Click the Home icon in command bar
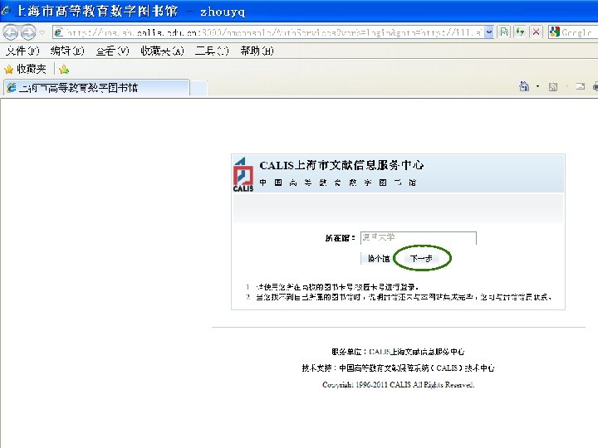 tap(524, 86)
